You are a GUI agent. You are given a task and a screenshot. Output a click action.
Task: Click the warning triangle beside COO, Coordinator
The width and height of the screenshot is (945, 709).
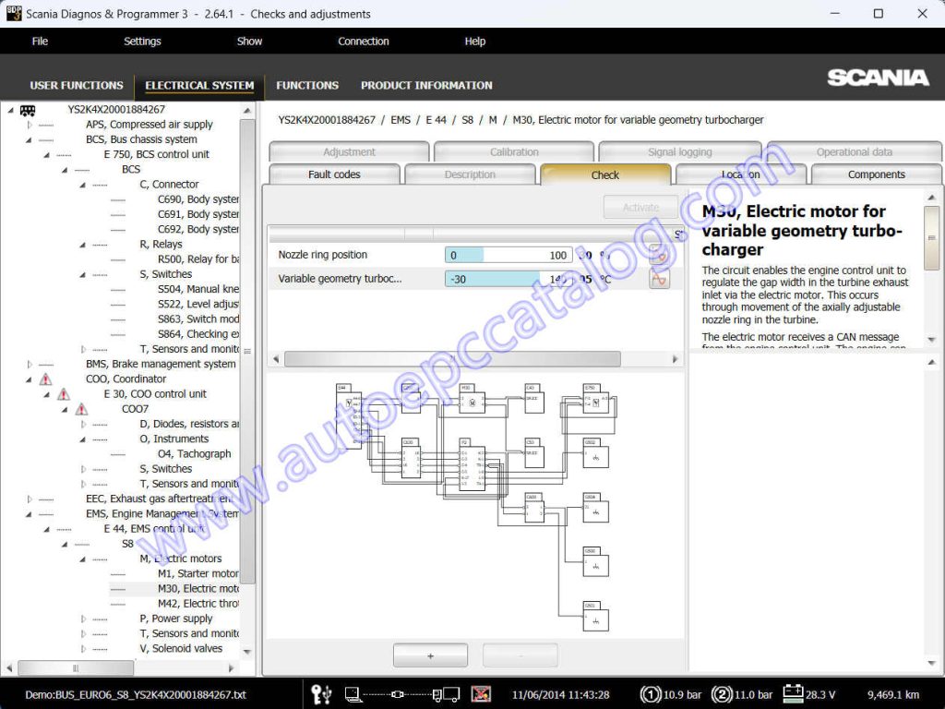(44, 379)
